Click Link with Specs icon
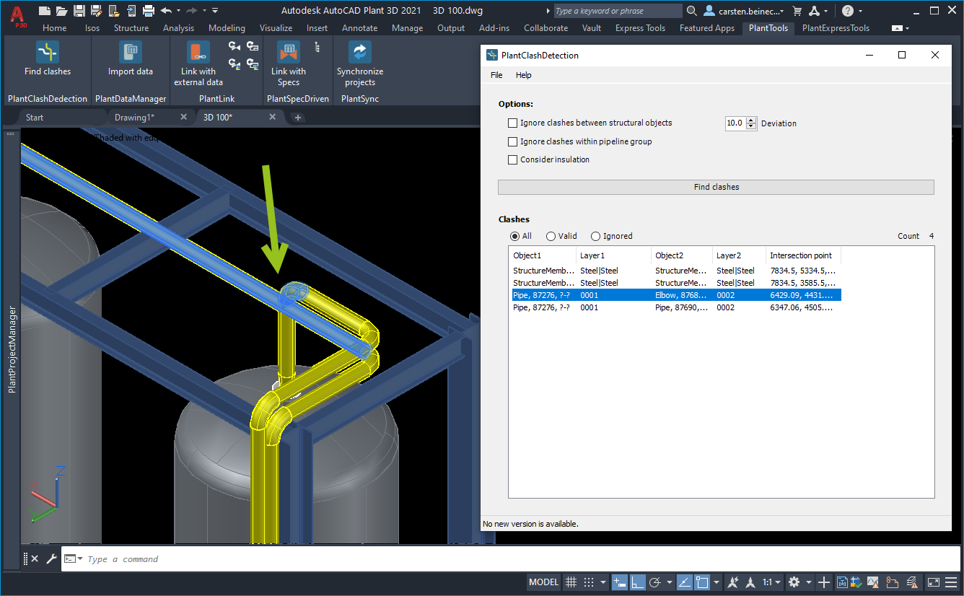Screen dimensions: 964x596 point(289,53)
